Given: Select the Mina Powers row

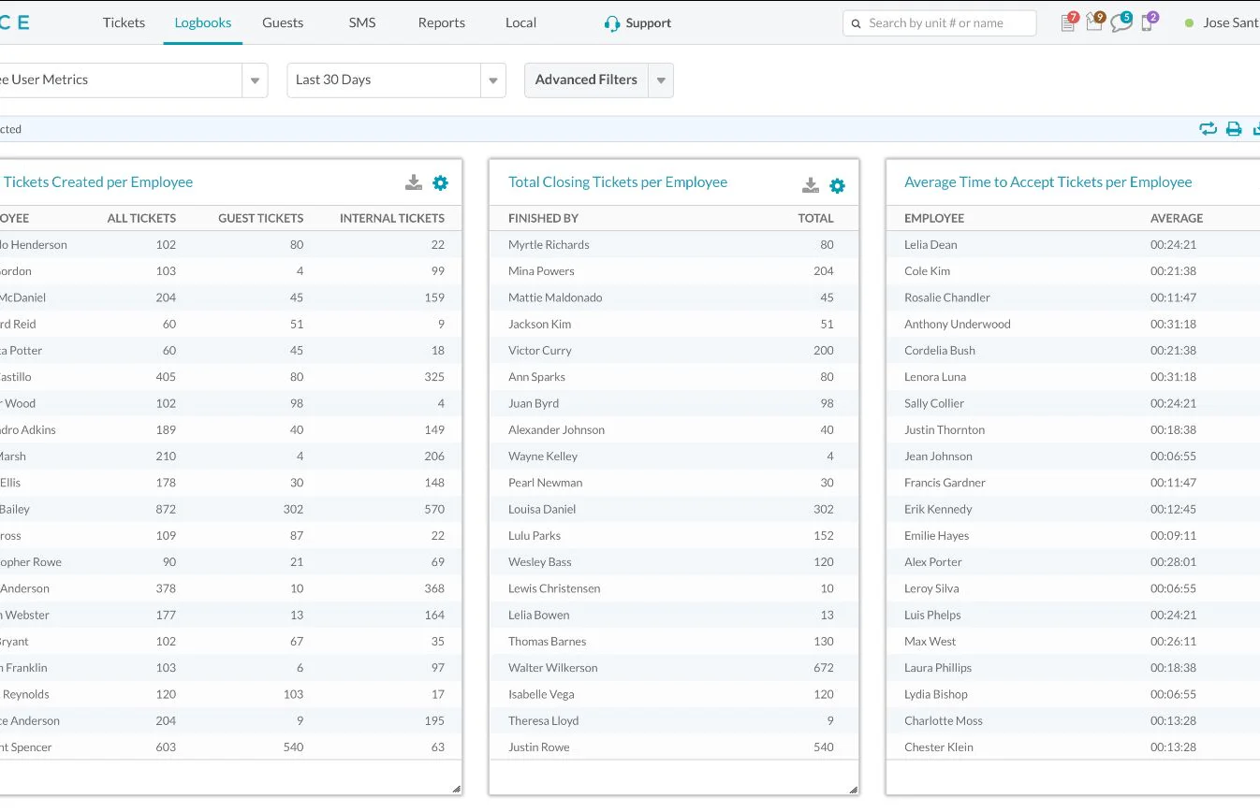Looking at the screenshot, I should click(x=674, y=271).
